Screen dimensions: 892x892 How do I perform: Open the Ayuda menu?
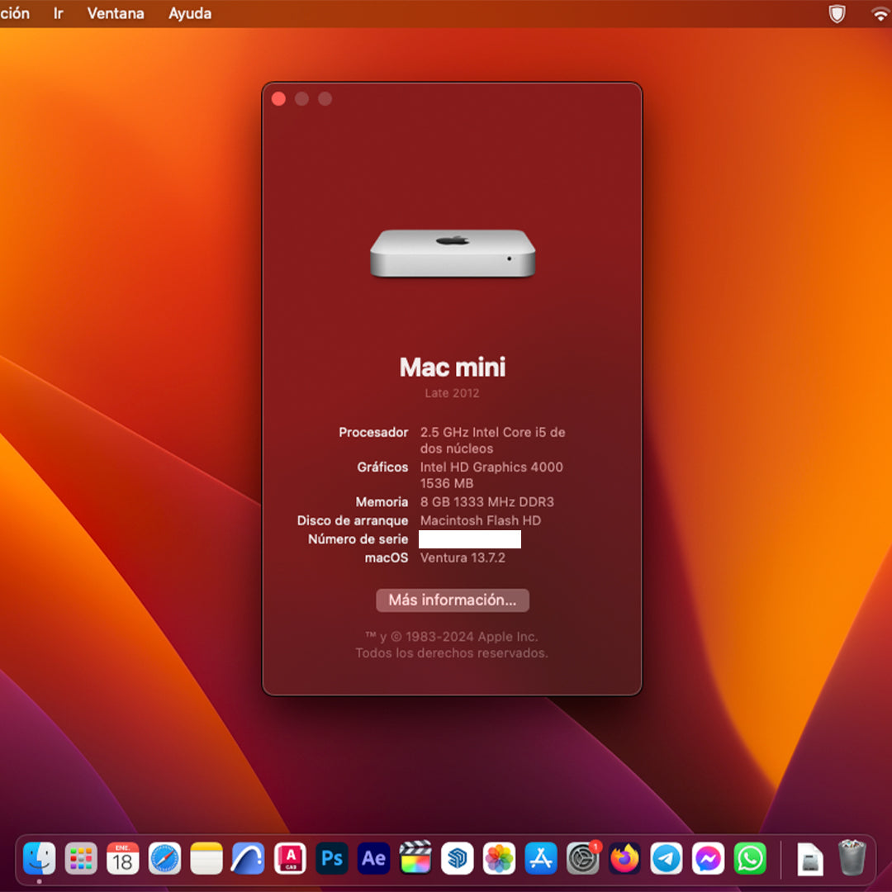click(189, 13)
